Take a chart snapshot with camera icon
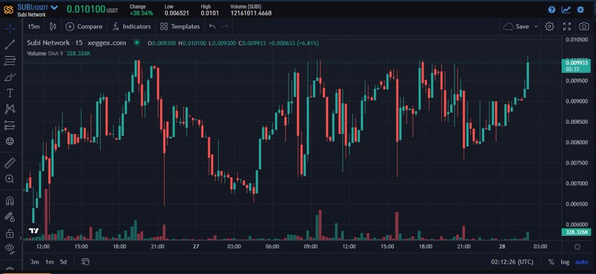This screenshot has height=274, width=596. [584, 26]
